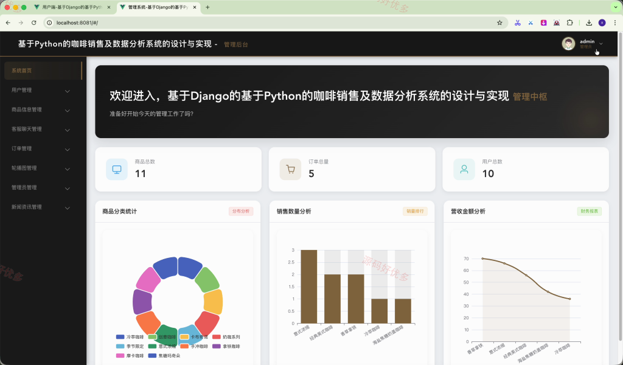Open the Chrome profile avatar
The image size is (623, 365).
coord(602,23)
